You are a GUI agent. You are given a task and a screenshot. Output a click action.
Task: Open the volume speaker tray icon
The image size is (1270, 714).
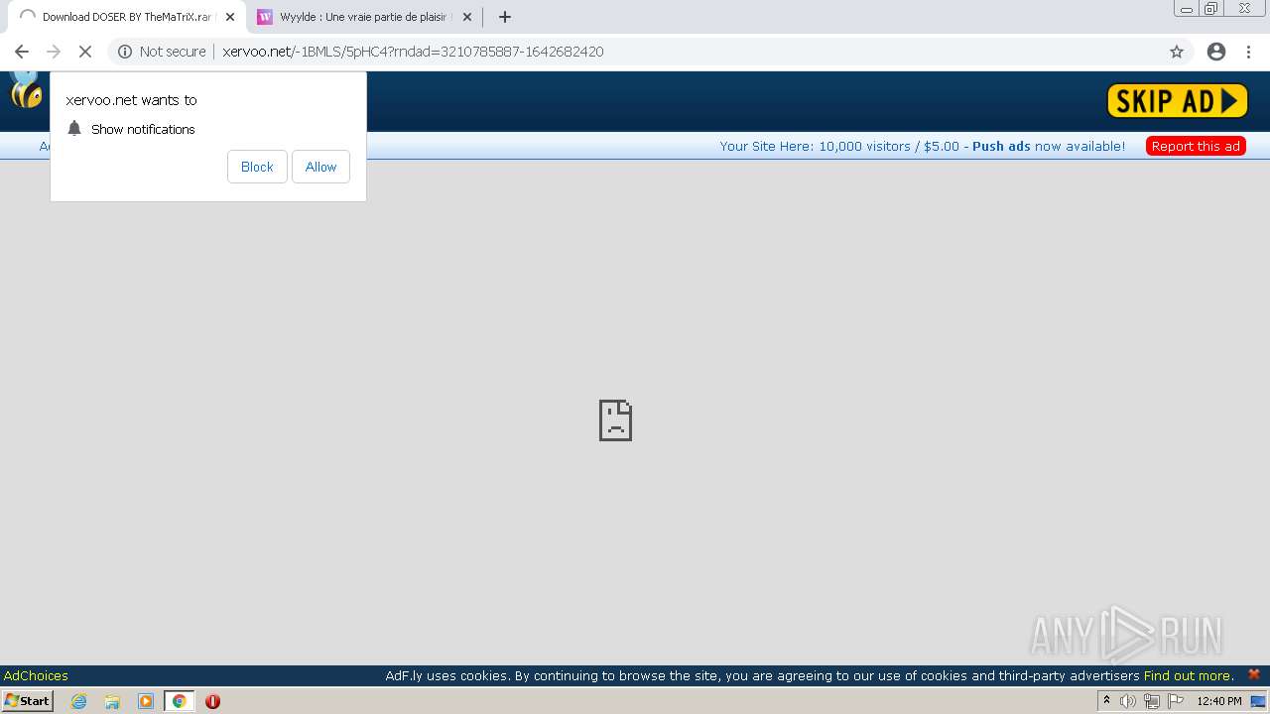1128,701
